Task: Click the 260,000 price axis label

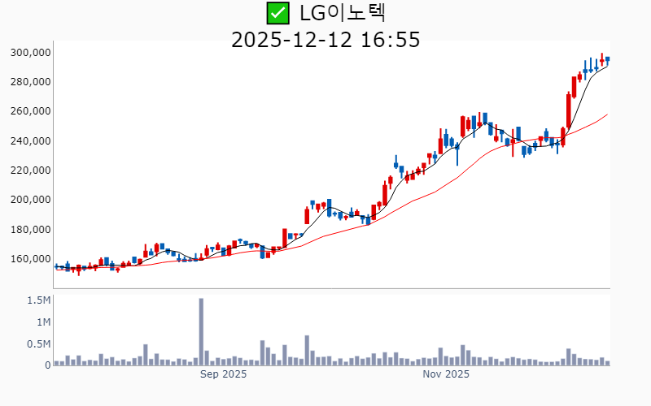Action: pyautogui.click(x=31, y=111)
